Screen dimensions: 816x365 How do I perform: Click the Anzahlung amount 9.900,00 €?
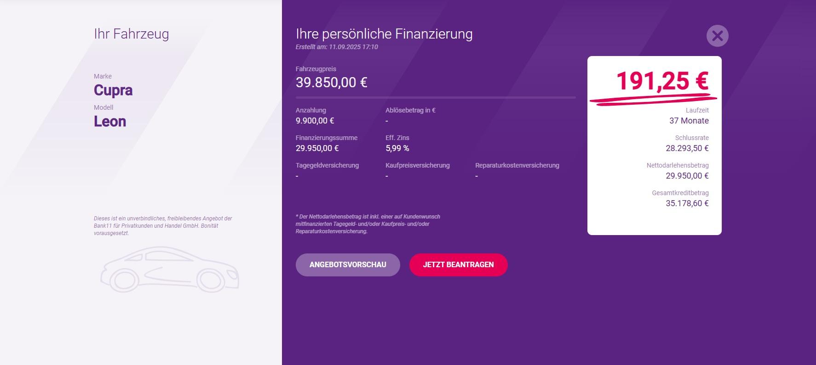(315, 121)
